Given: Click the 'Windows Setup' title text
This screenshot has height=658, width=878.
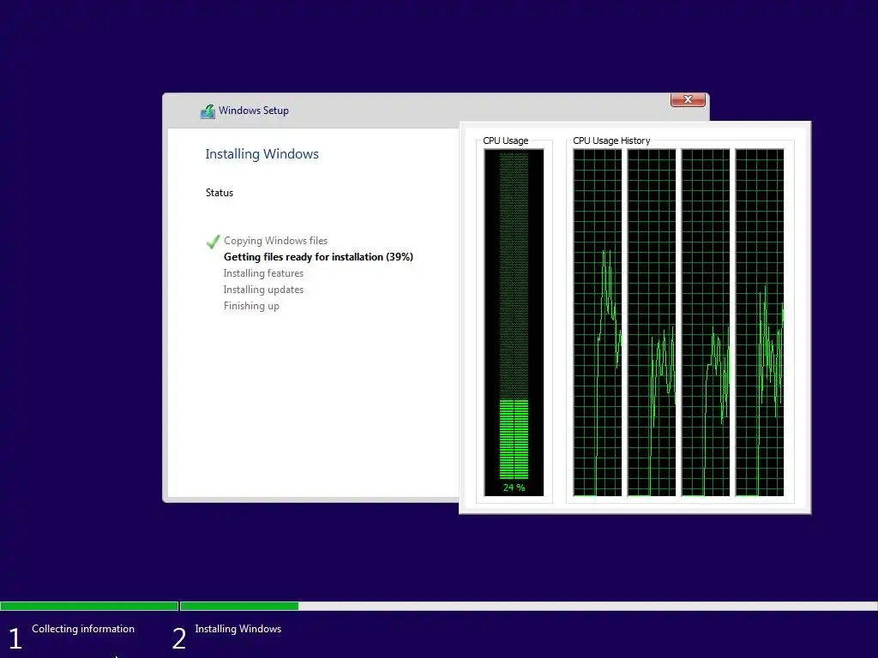Looking at the screenshot, I should pos(254,111).
